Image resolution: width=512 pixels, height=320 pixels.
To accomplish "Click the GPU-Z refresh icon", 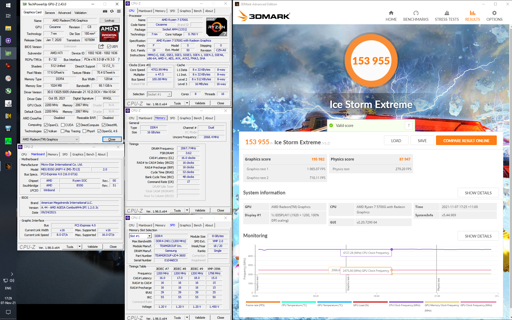I will [x=112, y=11].
